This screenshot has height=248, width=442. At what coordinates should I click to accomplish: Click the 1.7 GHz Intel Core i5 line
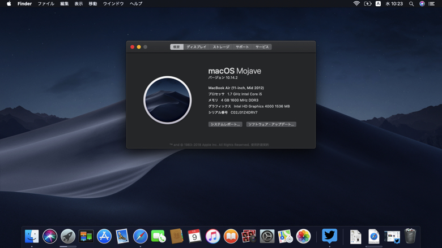245,94
